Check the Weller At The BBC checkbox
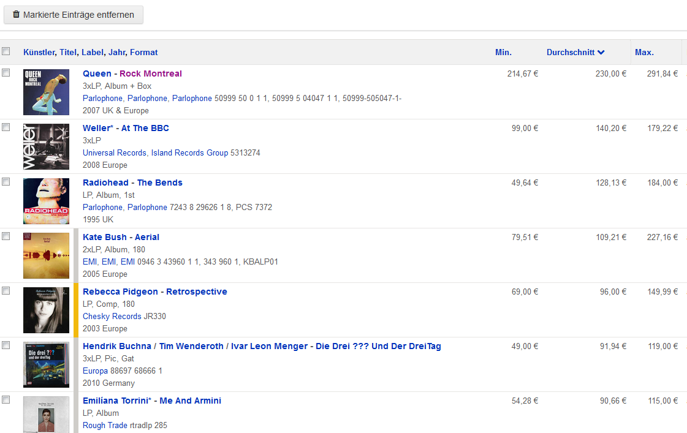Screen dimensions: 687x433 [x=6, y=127]
